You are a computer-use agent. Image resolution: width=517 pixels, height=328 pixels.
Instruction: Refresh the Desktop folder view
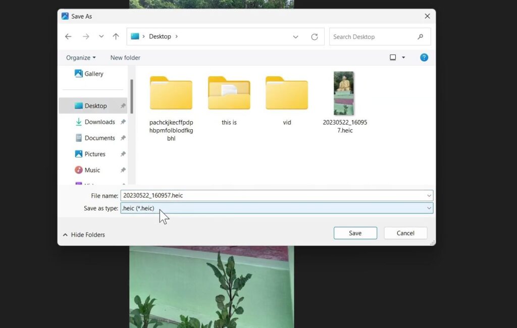click(x=315, y=37)
